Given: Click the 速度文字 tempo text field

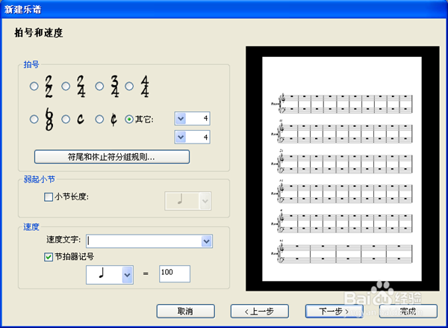Looking at the screenshot, I should click(144, 241).
